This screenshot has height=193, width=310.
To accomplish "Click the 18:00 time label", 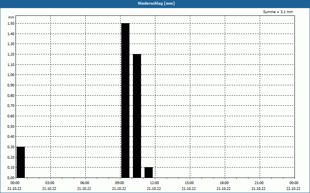I will click(225, 183).
